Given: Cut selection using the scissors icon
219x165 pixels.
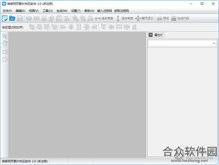Looking at the screenshot, I should 44,18.
